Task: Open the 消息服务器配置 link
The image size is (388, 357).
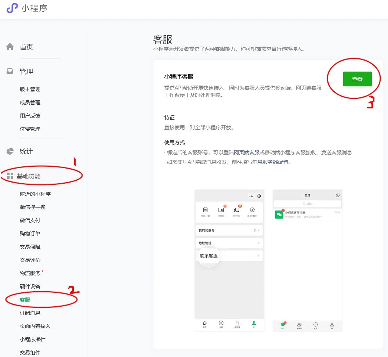Action: [270, 162]
